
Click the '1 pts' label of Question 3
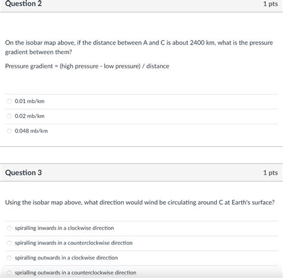[270, 173]
